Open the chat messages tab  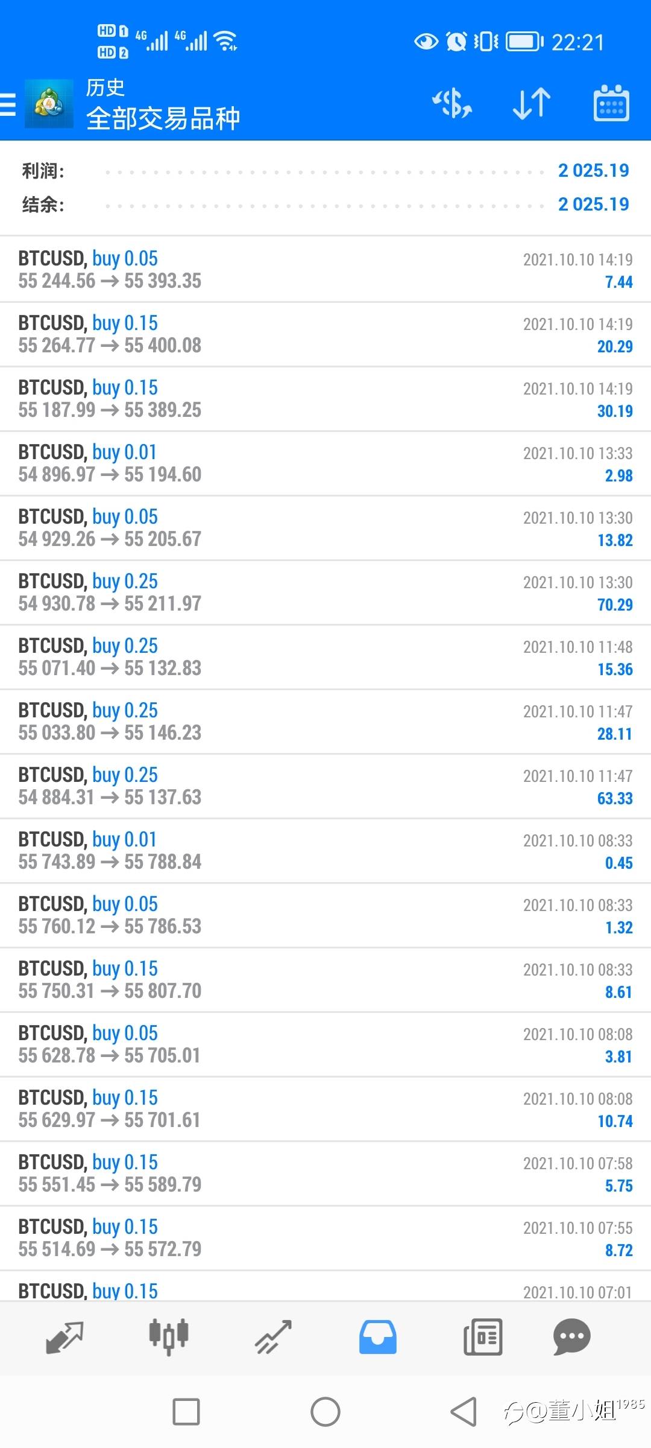[571, 1337]
